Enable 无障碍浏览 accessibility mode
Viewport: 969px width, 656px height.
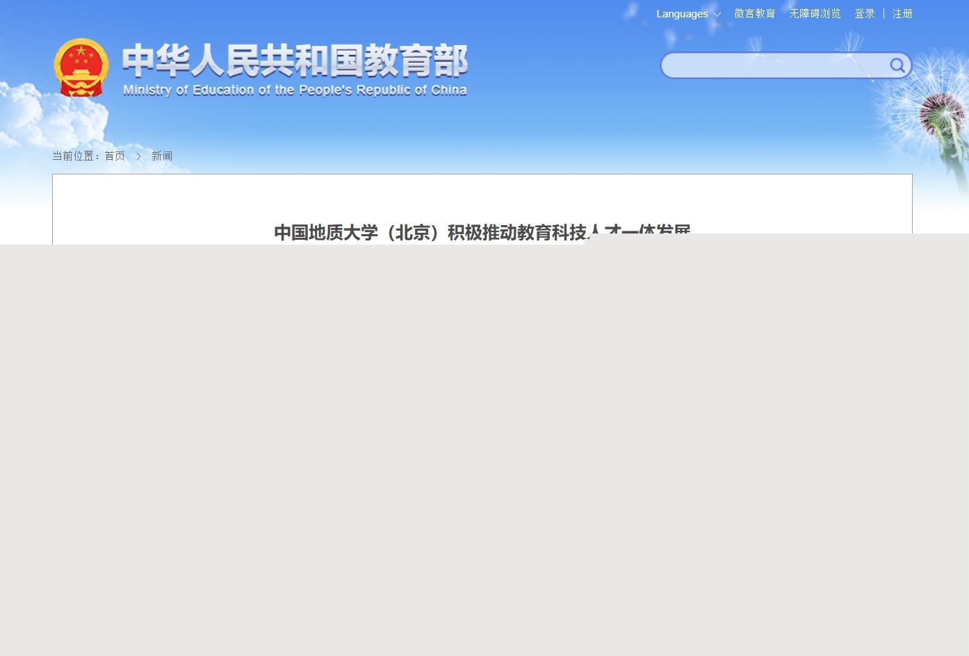tap(815, 14)
